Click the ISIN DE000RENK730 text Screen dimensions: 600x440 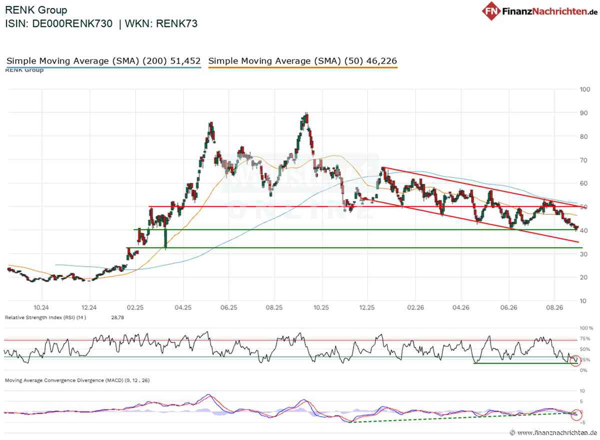coord(58,23)
